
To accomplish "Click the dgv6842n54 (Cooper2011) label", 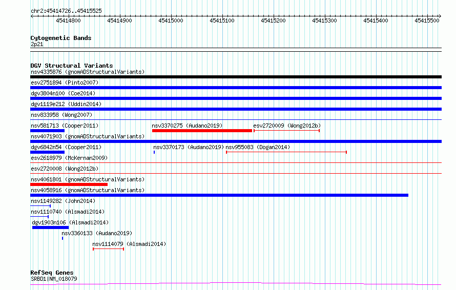I will coord(66,147).
